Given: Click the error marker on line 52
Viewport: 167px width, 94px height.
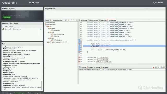Looking at the screenshot, I should (79, 57).
